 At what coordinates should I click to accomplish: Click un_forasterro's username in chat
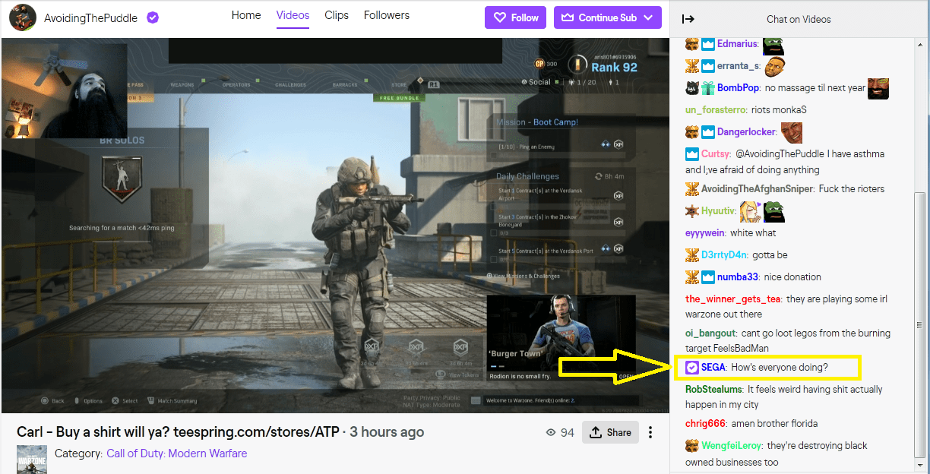[716, 110]
